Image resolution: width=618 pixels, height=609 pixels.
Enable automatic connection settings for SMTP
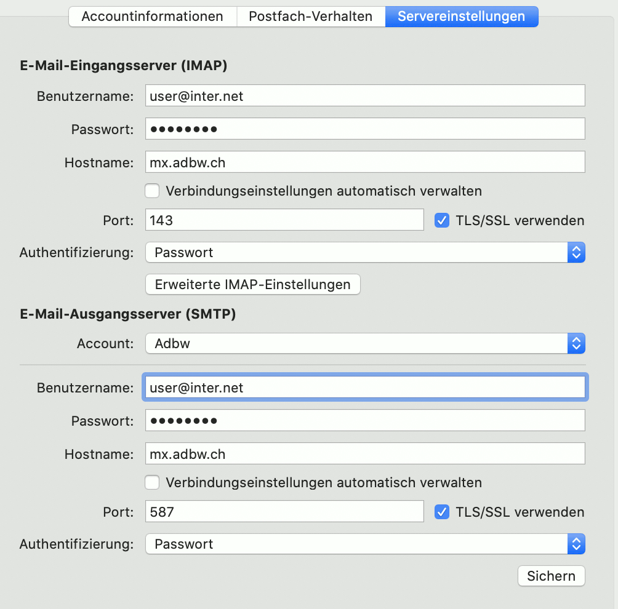pyautogui.click(x=152, y=482)
